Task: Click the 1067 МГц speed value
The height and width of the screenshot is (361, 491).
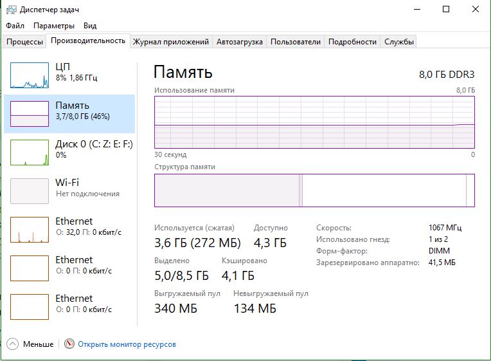Action: (x=445, y=227)
